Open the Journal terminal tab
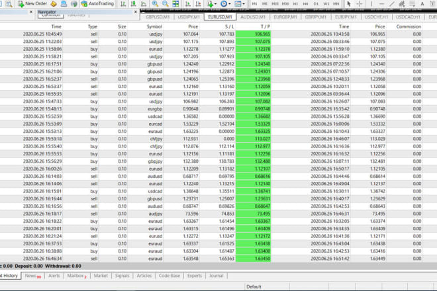The width and height of the screenshot is (437, 291). coord(217,276)
